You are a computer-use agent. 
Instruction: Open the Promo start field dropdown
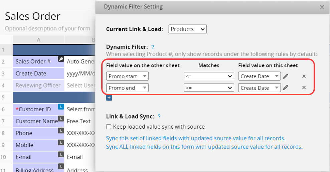pos(127,76)
